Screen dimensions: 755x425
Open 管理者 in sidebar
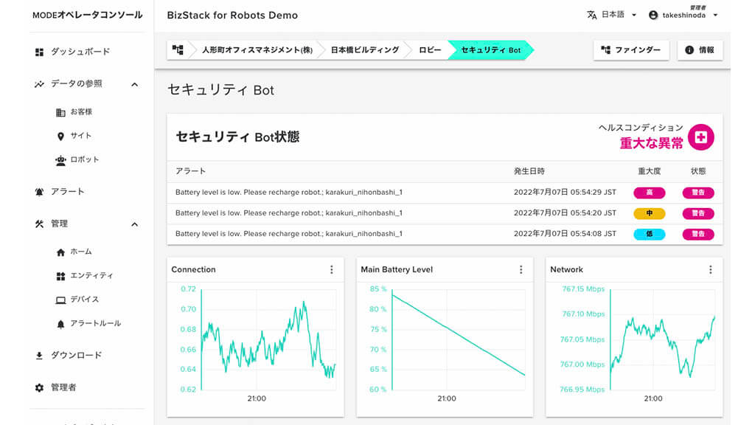[63, 387]
